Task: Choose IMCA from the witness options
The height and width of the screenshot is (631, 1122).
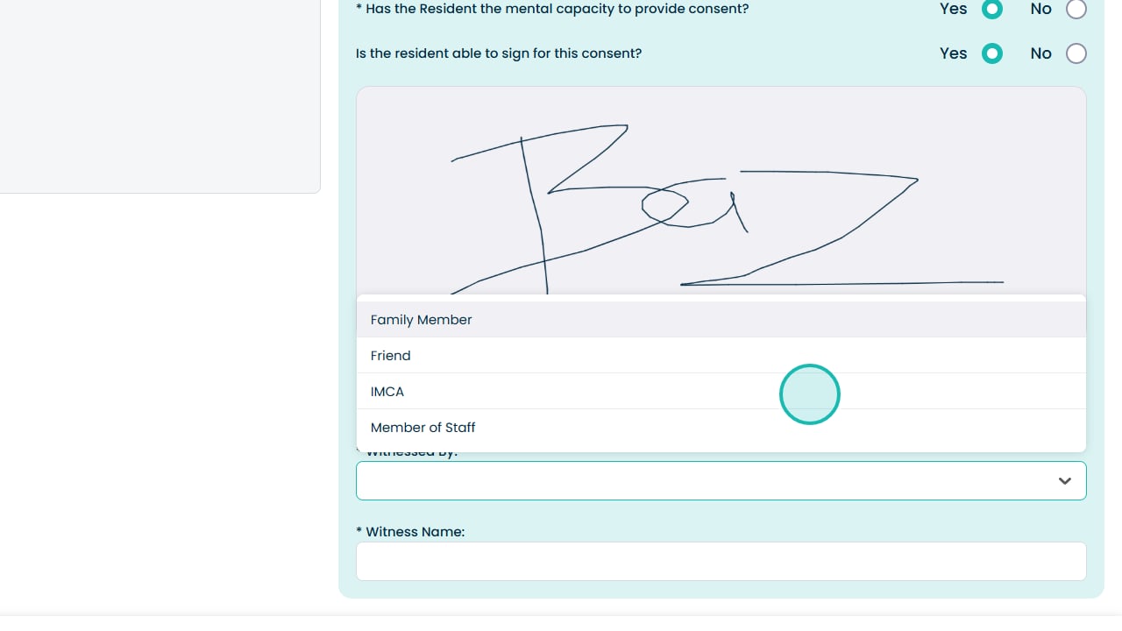Action: pyautogui.click(x=387, y=392)
